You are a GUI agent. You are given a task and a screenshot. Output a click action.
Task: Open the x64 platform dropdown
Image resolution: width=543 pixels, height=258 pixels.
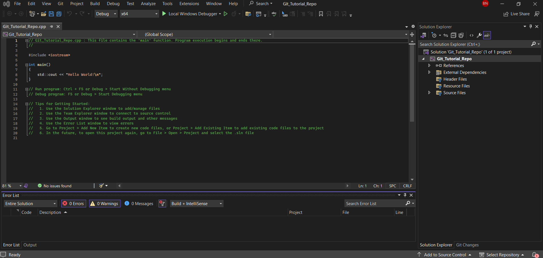click(x=139, y=14)
